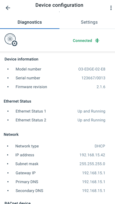Switch to the Settings tab
Viewport: 115px width, 204px height.
tap(89, 22)
